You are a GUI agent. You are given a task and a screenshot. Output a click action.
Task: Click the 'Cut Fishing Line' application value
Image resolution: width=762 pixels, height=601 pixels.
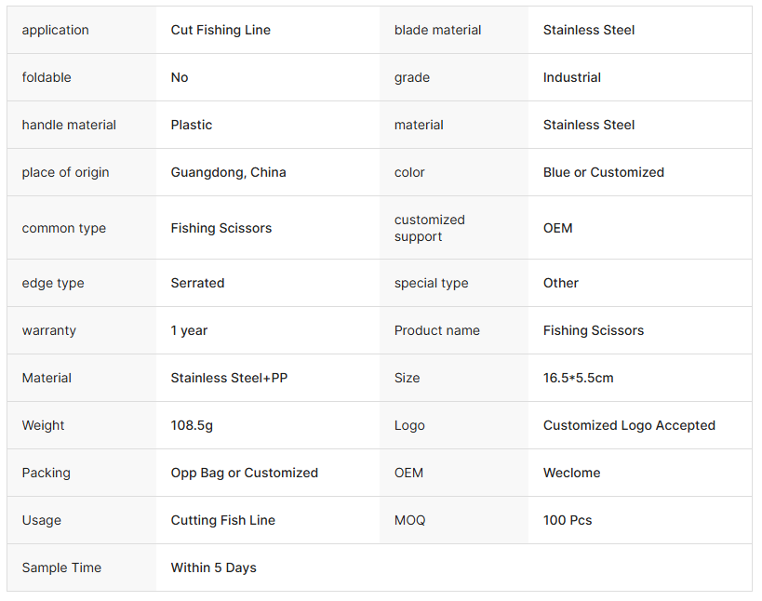(x=221, y=30)
